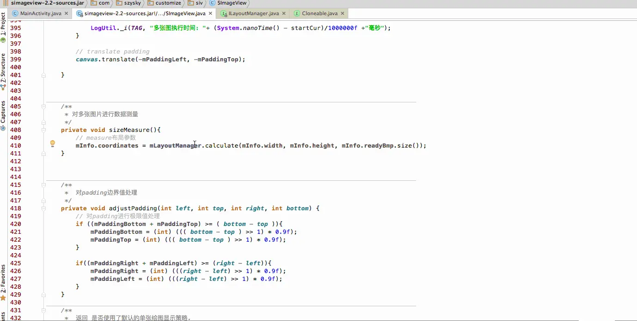The image size is (637, 321).
Task: Collapse adjustPadding method fold at line 418
Action: pyautogui.click(x=44, y=208)
